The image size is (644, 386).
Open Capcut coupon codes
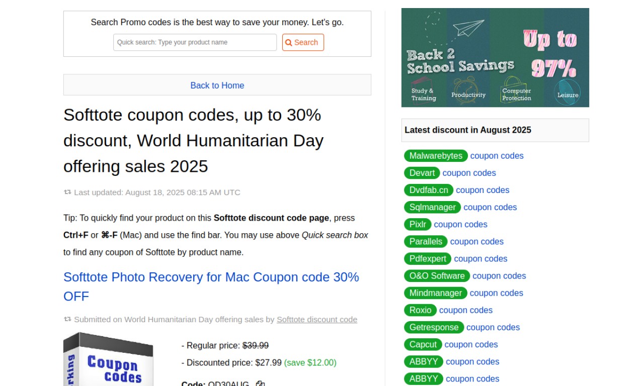click(471, 344)
